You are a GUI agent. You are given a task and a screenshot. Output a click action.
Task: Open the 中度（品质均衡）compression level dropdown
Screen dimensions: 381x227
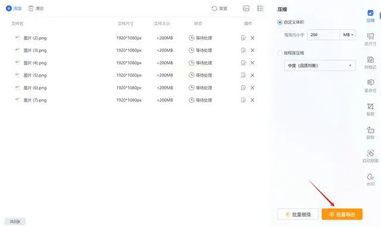320,66
